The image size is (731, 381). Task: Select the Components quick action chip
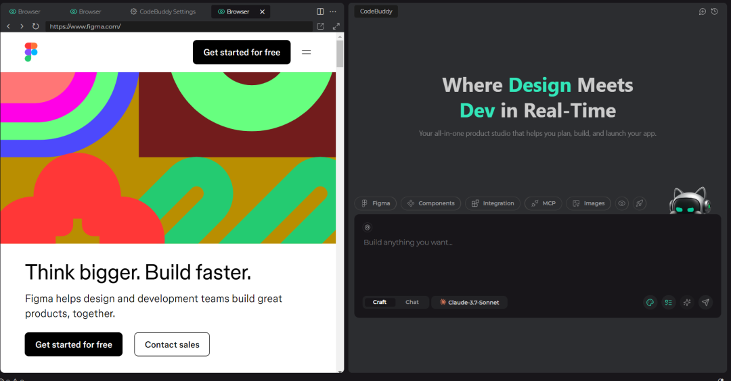(430, 203)
